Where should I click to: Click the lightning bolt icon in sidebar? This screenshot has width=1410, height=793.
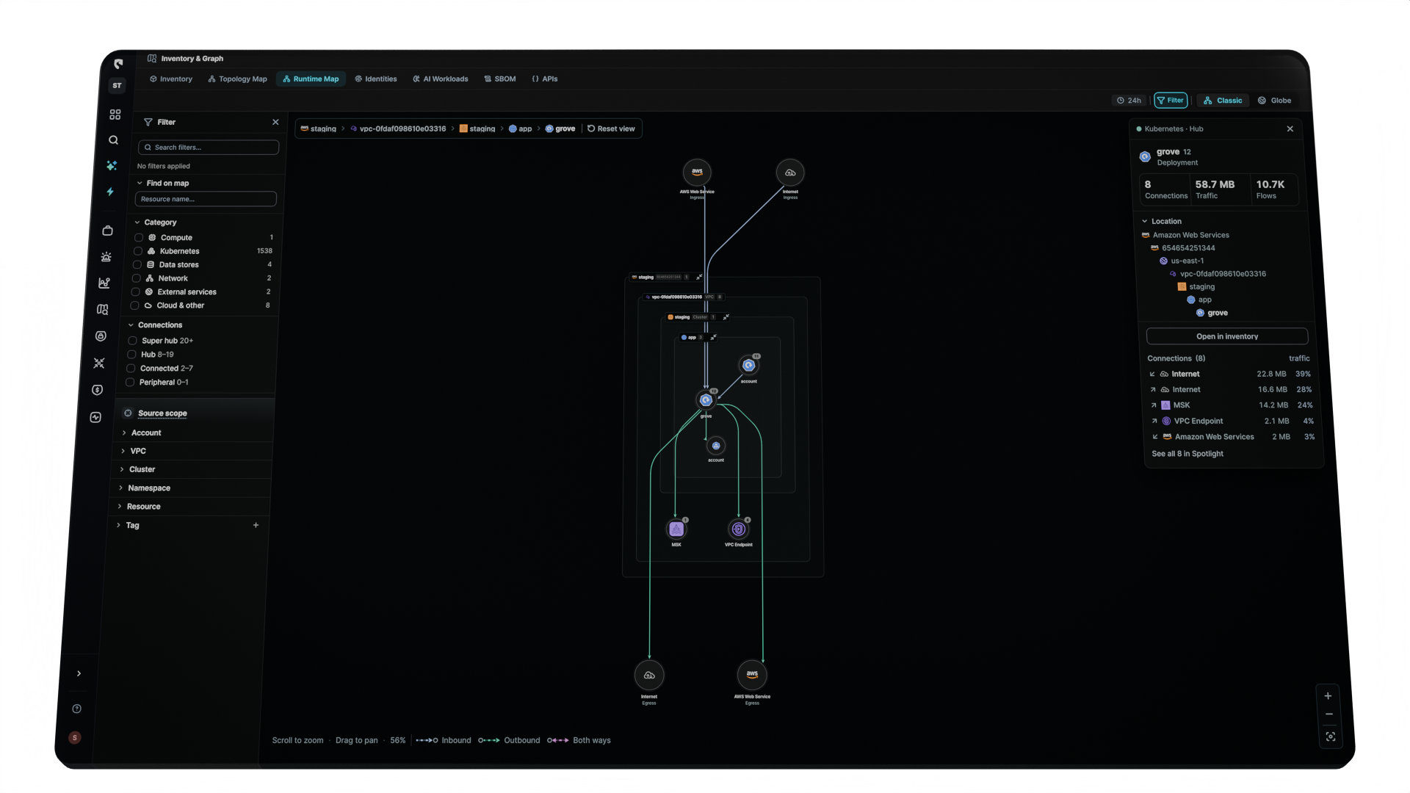point(110,192)
